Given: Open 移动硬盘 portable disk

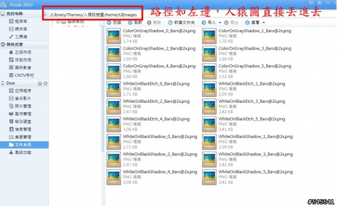Looking at the screenshot, I should click(x=20, y=122).
